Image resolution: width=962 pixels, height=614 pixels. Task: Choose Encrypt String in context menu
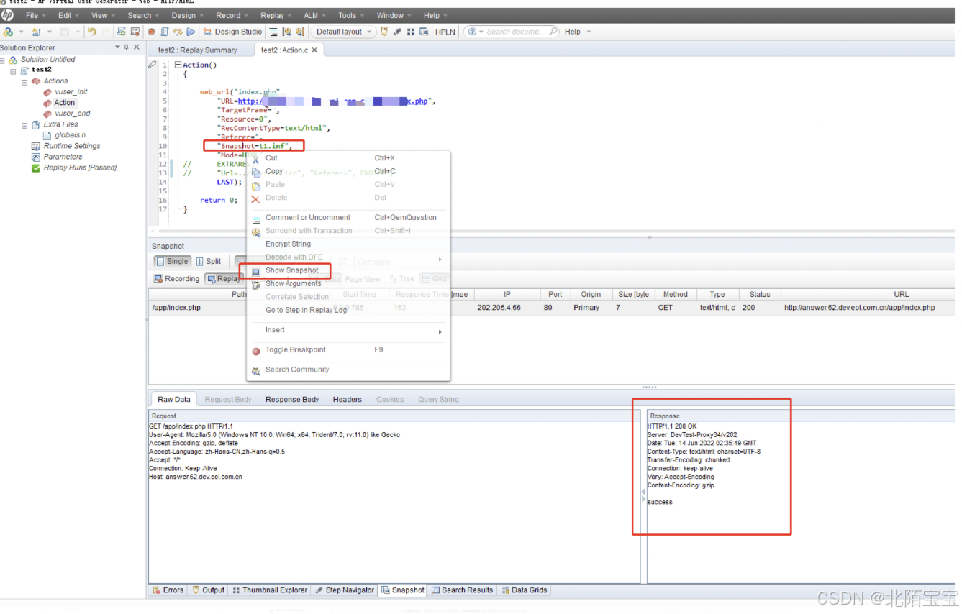point(288,244)
